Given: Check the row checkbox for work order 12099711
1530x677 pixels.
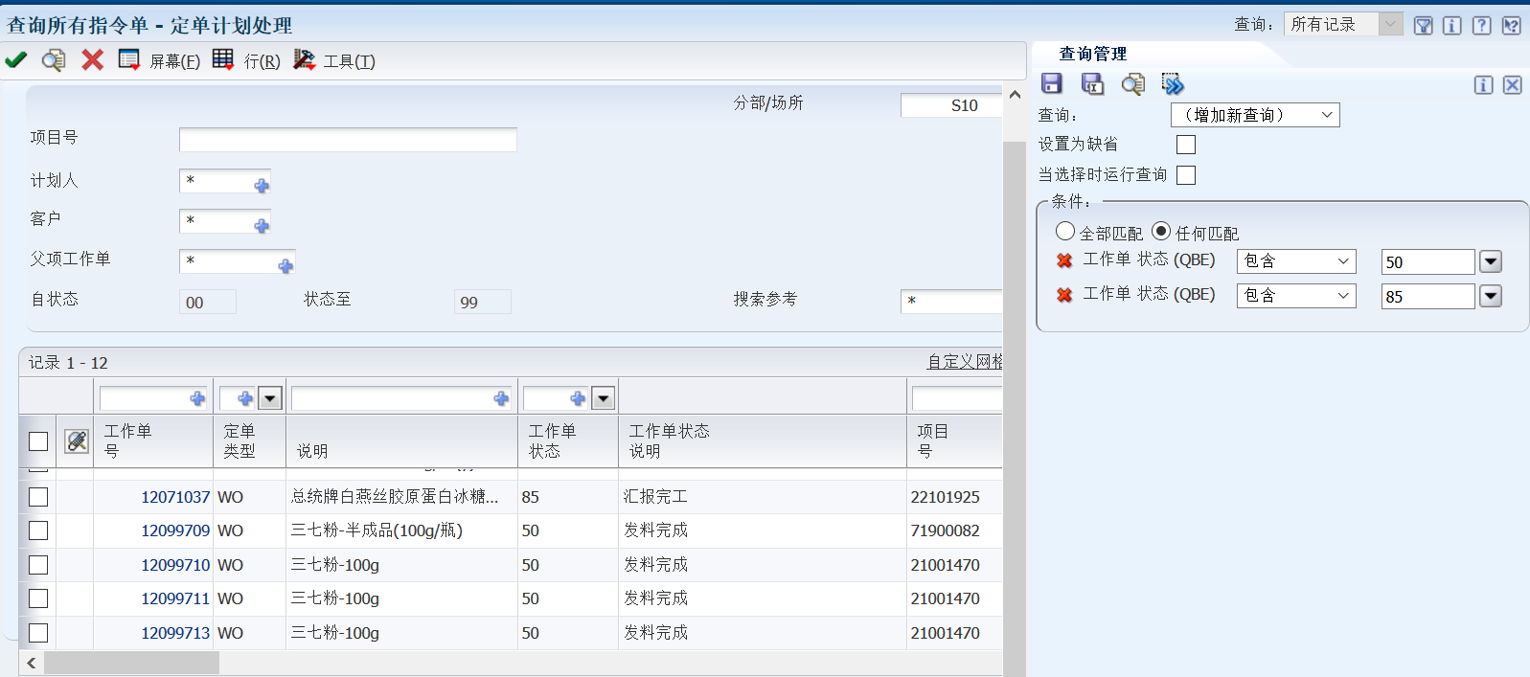Looking at the screenshot, I should [38, 598].
